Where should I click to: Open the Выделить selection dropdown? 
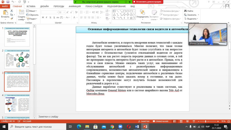tap(191, 19)
